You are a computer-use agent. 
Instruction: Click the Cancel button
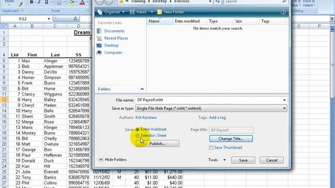click(272, 160)
